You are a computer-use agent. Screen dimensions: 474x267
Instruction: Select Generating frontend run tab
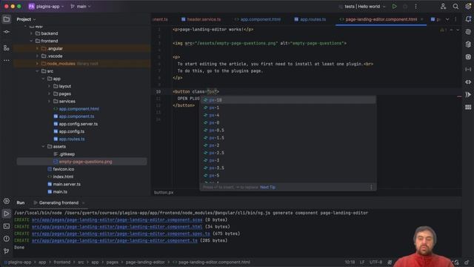(59, 202)
